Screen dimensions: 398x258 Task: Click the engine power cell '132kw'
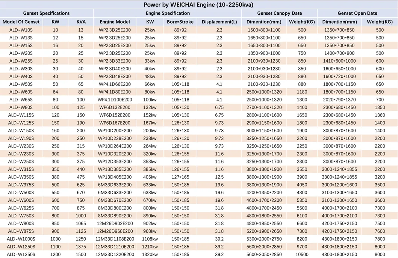150,107
